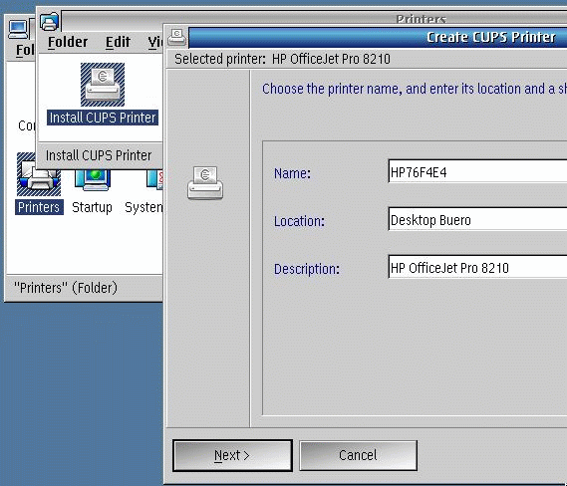
Task: Click the Printers window title bar icon
Action: 49,21
